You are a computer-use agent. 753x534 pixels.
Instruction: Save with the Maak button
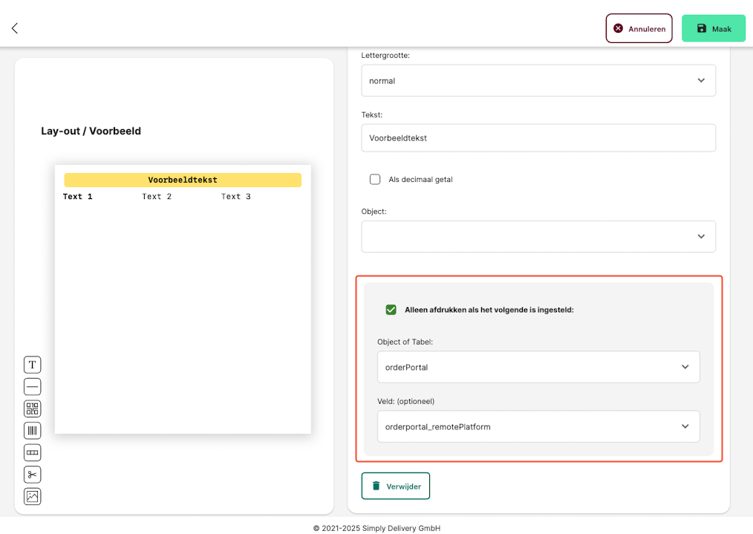[x=714, y=28]
